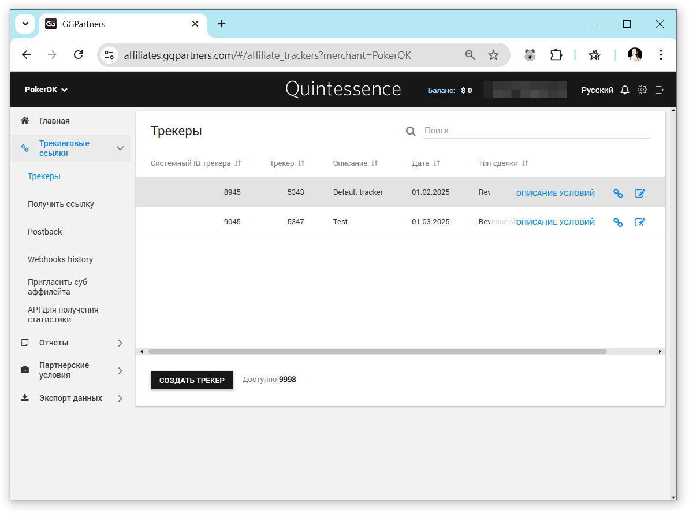689x513 pixels.
Task: Open API для получения статистики item
Action: [63, 315]
